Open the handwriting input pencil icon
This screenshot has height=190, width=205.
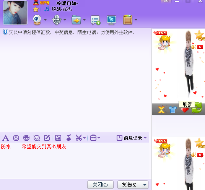coord(47,138)
